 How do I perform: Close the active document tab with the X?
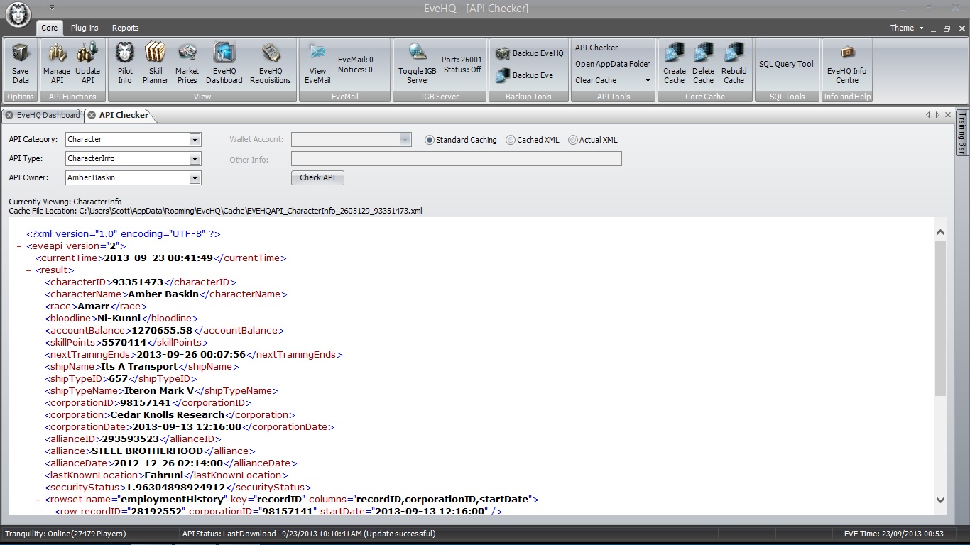948,115
